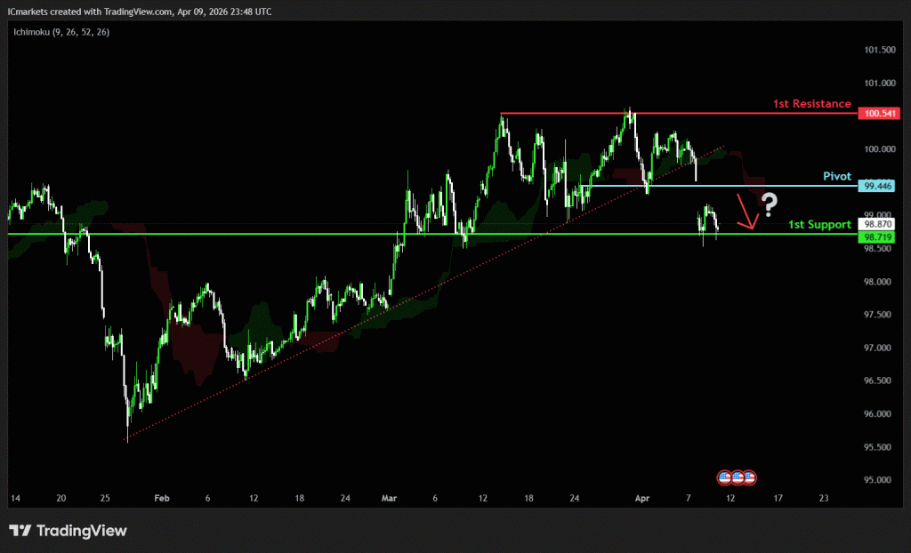Click the rightmost US flag economic event icon
This screenshot has height=553, width=911.
[750, 477]
